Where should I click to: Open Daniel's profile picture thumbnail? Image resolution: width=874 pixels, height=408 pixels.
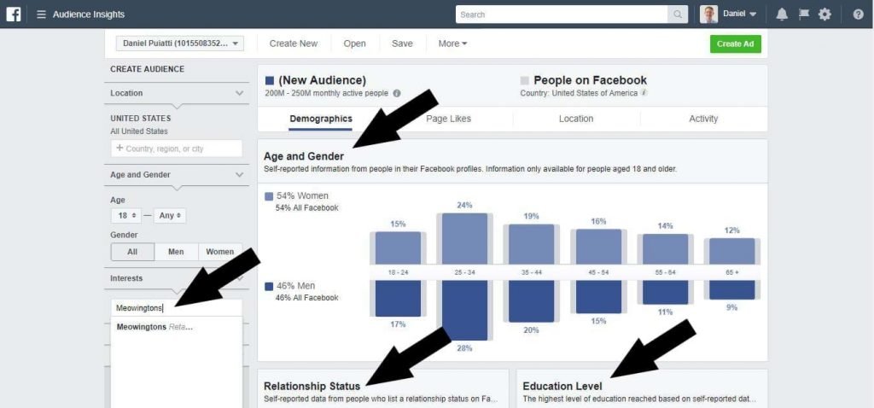pos(708,15)
